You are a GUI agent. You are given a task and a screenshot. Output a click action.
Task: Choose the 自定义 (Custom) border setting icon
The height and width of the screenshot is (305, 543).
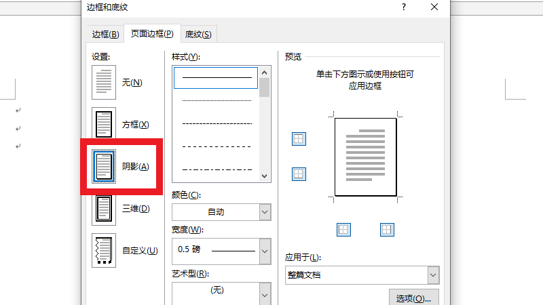[x=104, y=251]
